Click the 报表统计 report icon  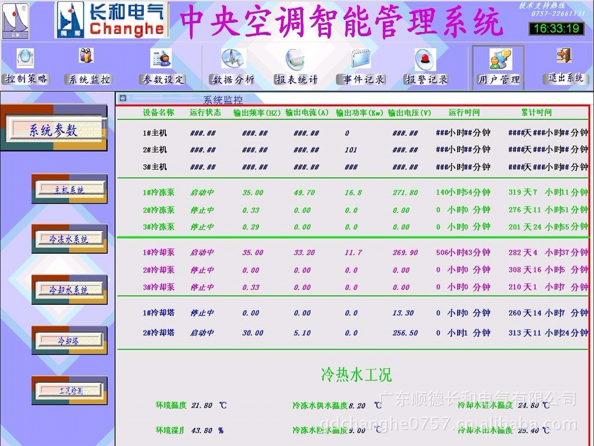click(x=295, y=59)
